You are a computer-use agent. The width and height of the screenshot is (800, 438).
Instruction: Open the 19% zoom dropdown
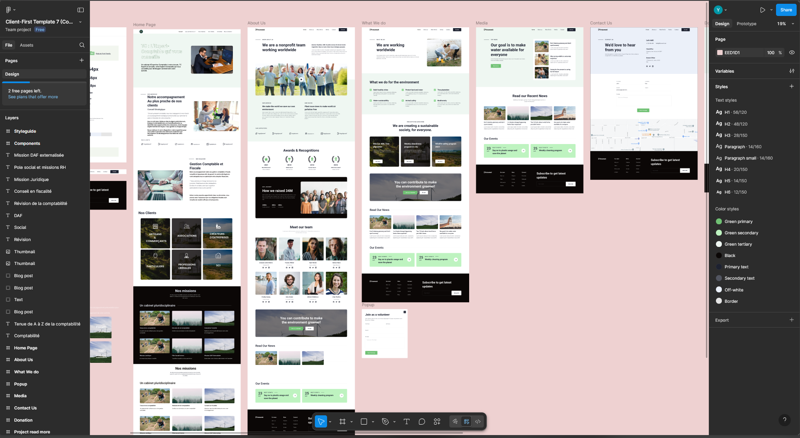[785, 24]
